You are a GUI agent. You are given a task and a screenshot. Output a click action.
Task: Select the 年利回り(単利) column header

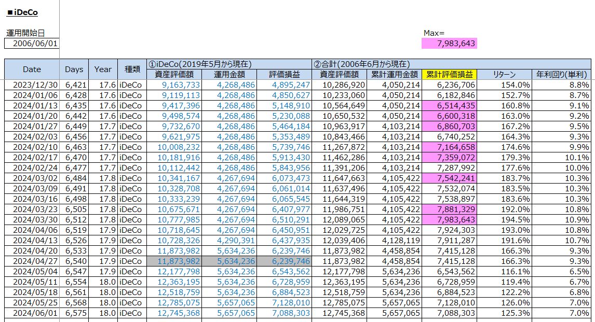coord(563,75)
